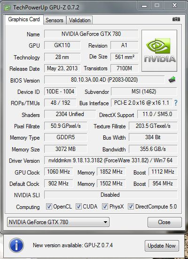Click the blue info icon
Screen dimensions: 188x259
(x=16, y=245)
